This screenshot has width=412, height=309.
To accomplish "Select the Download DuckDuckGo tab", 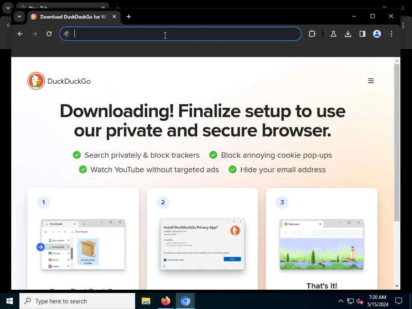I will pyautogui.click(x=73, y=17).
